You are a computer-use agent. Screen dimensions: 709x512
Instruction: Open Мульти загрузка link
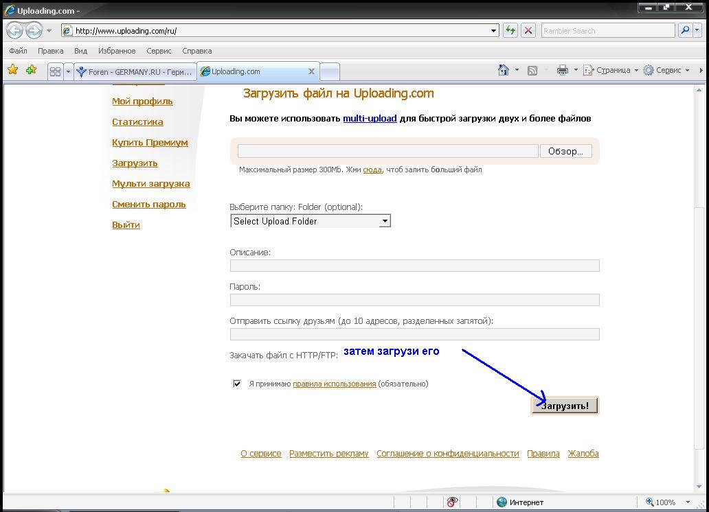click(151, 183)
